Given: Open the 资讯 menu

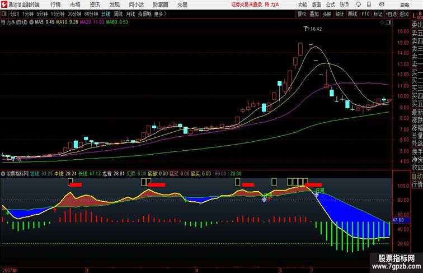Looking at the screenshot, I should tap(95, 4).
